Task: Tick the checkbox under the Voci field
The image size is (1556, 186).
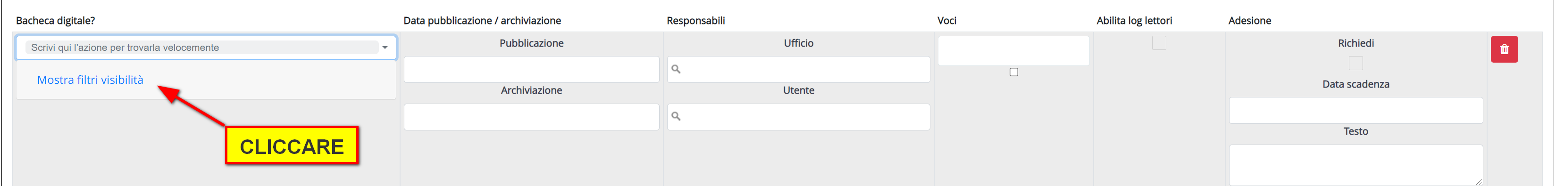Action: (x=1013, y=72)
